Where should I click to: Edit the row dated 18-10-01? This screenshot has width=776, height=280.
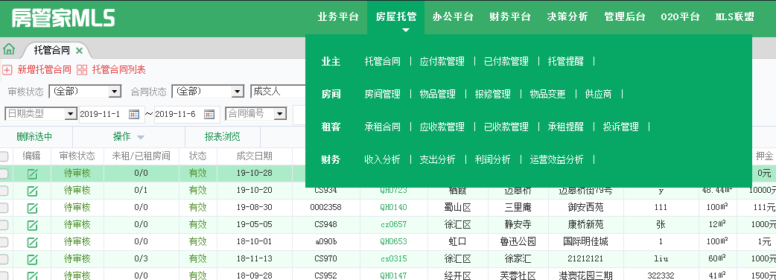[x=32, y=242]
